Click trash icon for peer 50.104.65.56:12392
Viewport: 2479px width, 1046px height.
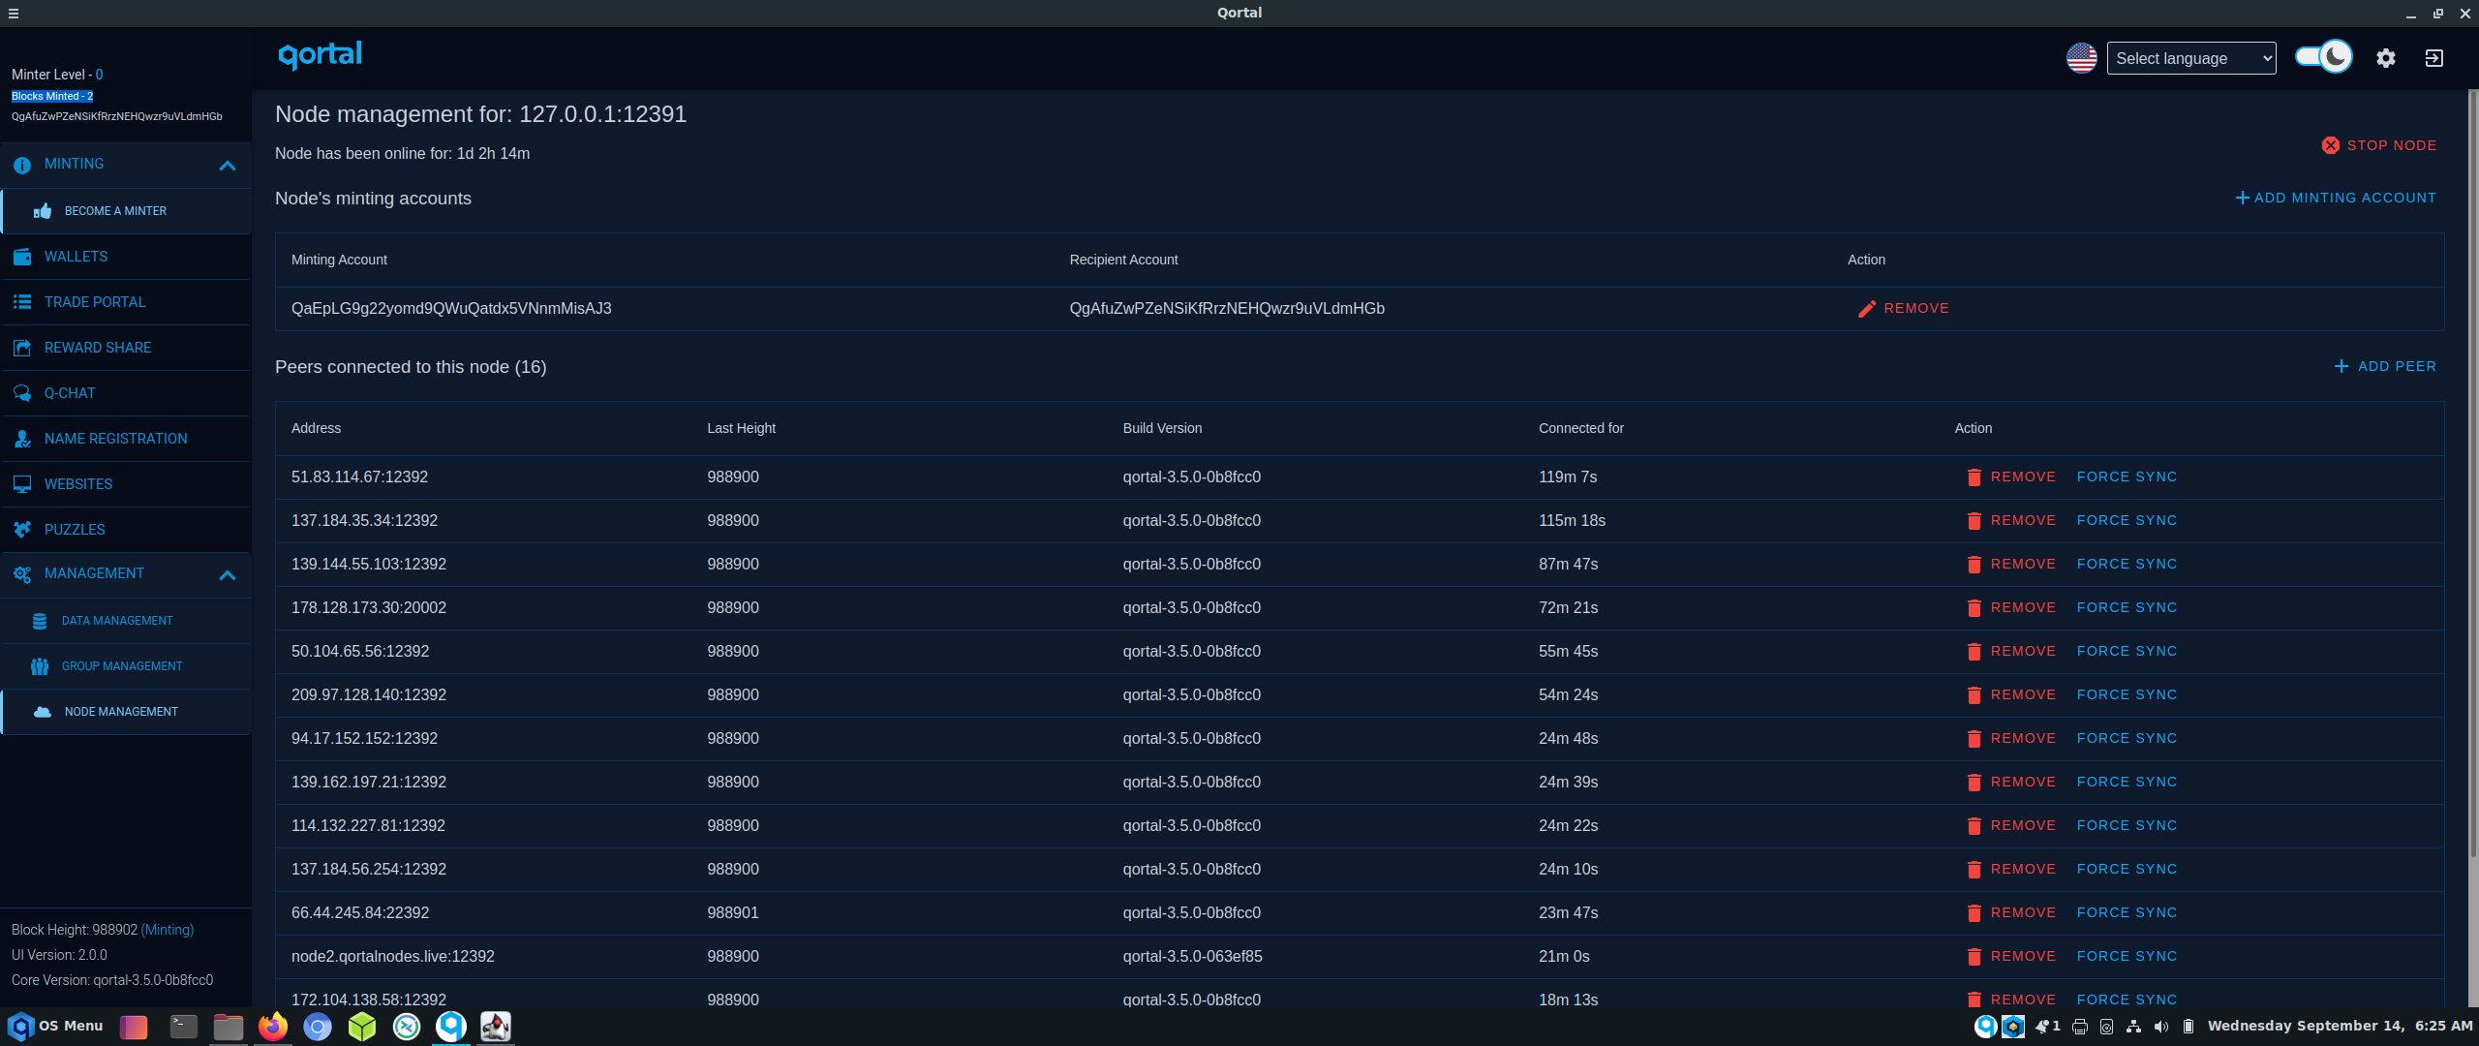tap(1974, 652)
